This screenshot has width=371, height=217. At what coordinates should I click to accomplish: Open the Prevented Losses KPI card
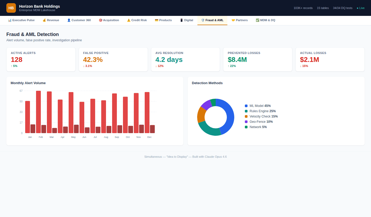pos(258,60)
